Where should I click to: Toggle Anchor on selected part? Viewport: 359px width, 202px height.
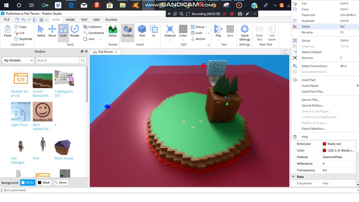[198, 39]
